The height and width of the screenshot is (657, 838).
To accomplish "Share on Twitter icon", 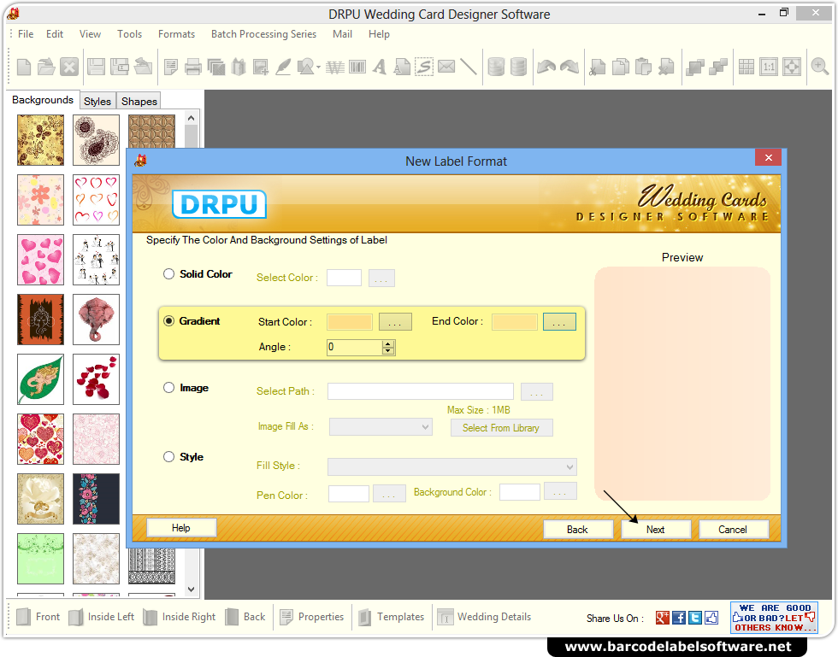I will pyautogui.click(x=694, y=618).
